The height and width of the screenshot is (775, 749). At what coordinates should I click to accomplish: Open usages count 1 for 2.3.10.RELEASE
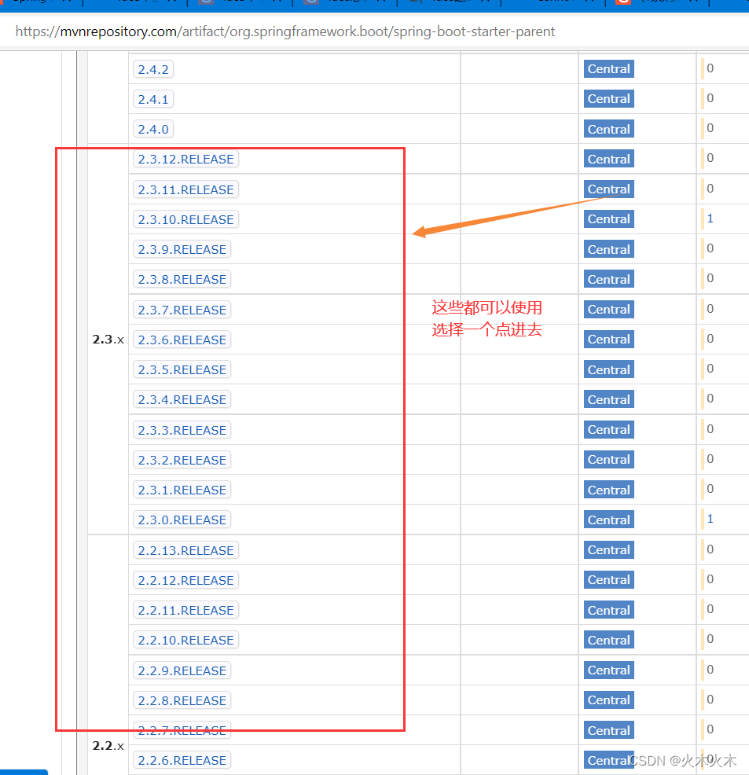(x=710, y=219)
